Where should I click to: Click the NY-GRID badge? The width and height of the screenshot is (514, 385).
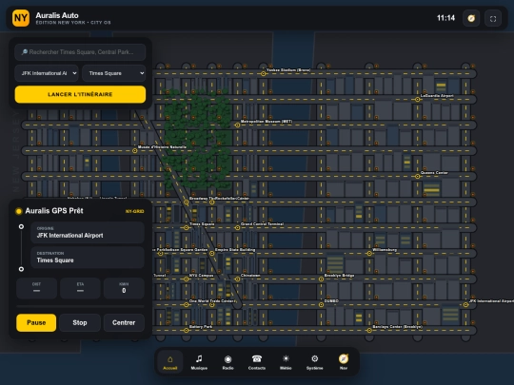(x=135, y=211)
